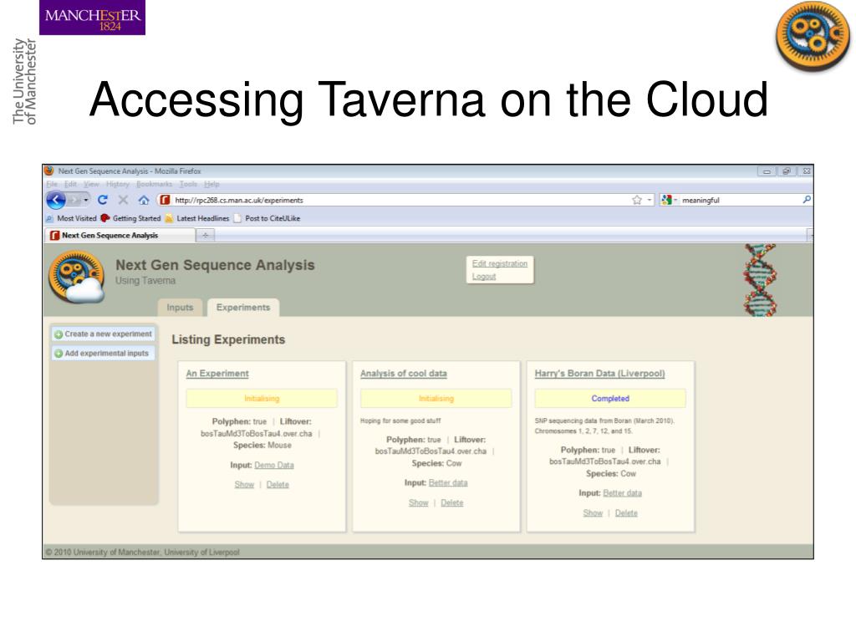
Task: Open Harry's Boran Data (Liverpool) link
Action: pyautogui.click(x=599, y=374)
